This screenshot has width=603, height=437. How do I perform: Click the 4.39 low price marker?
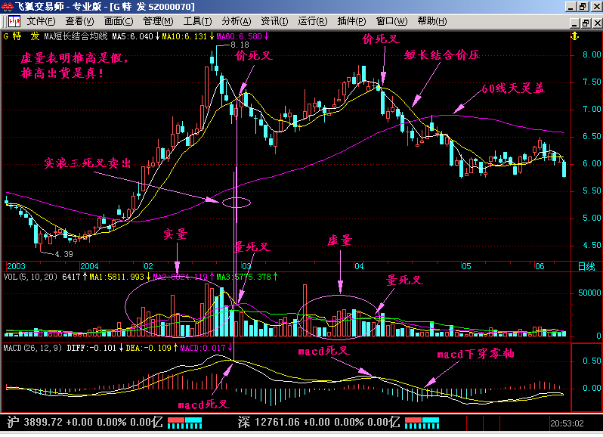tap(63, 254)
